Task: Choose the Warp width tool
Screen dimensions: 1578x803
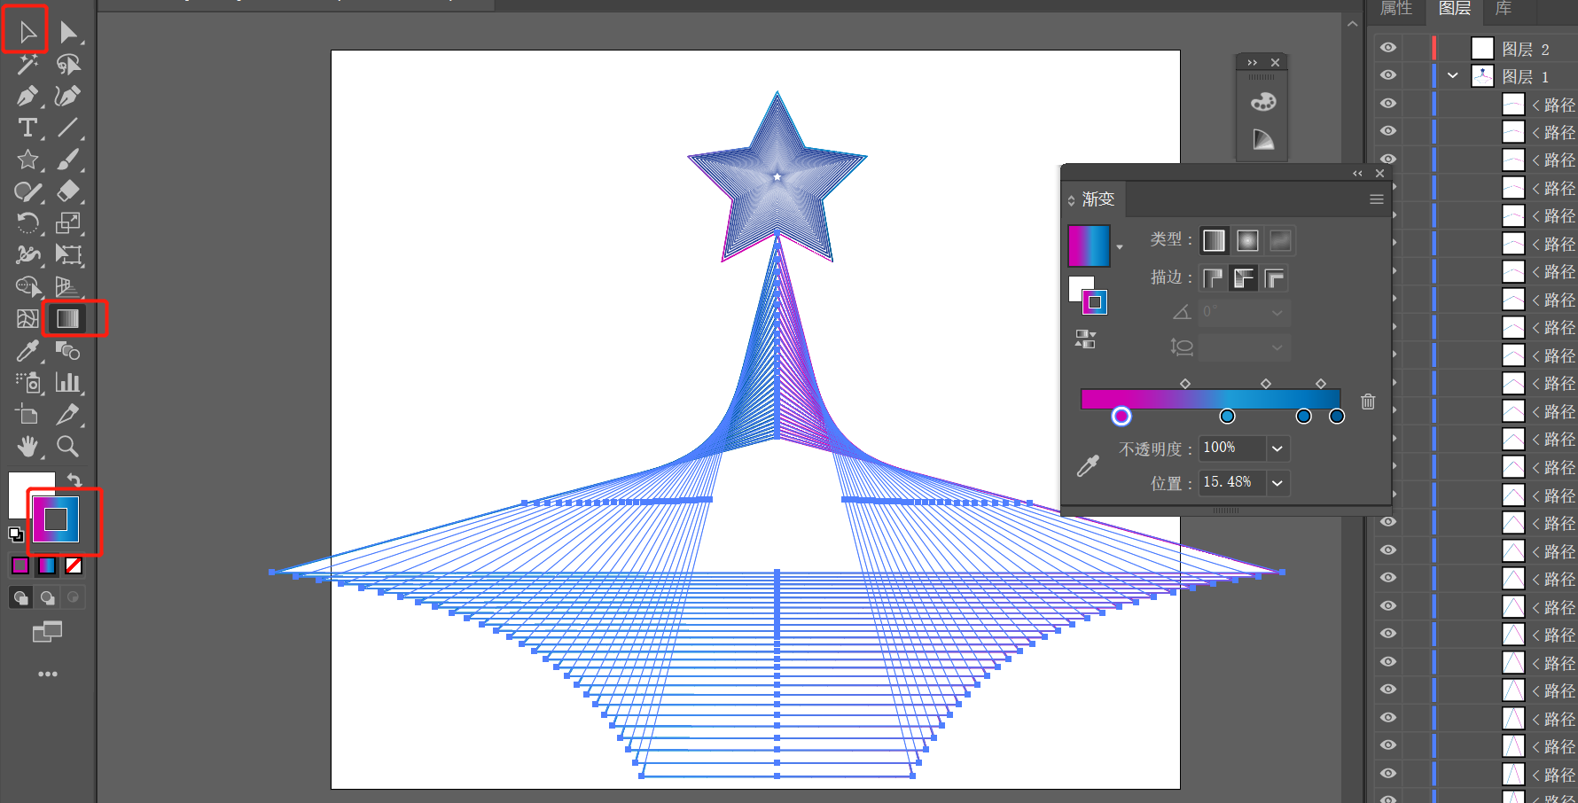Action: click(27, 255)
